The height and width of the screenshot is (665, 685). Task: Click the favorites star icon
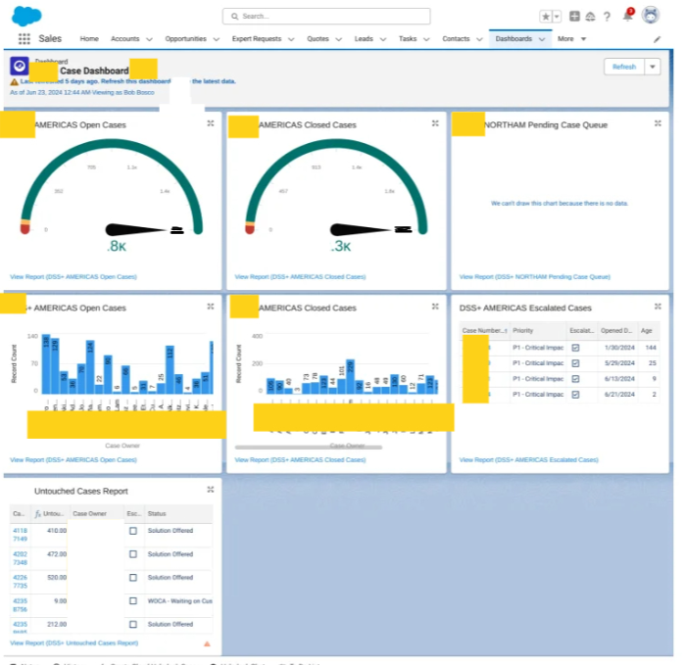(545, 17)
